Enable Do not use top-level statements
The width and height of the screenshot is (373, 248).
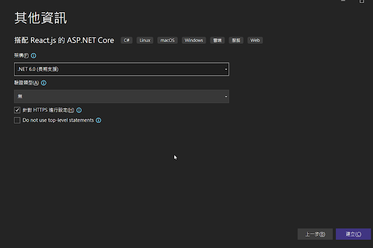click(x=17, y=121)
